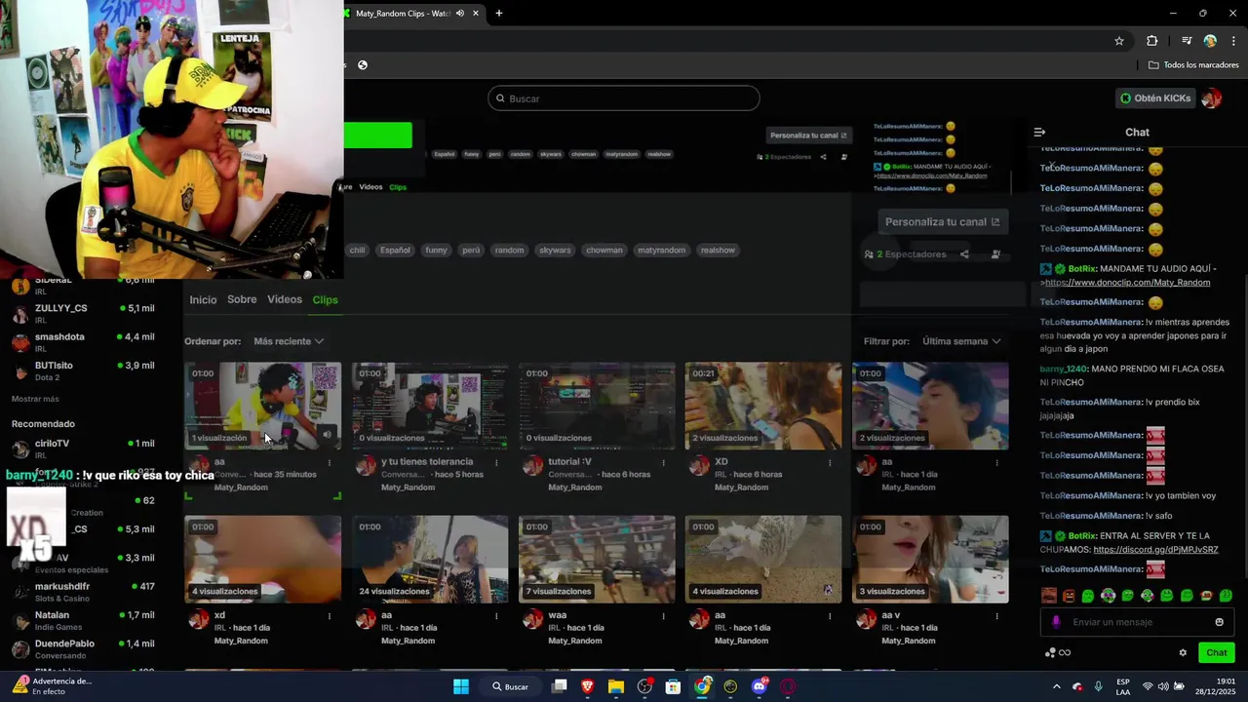Play the 'aa v' clip thumbnail

[930, 559]
